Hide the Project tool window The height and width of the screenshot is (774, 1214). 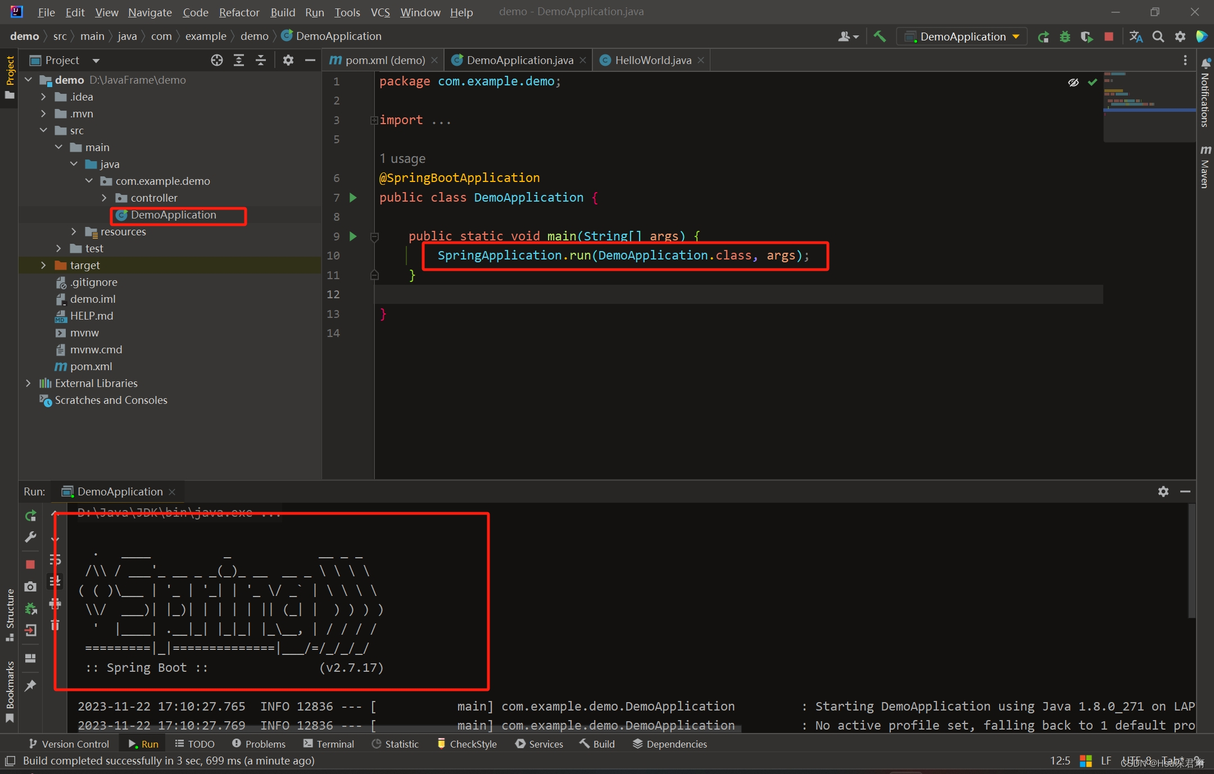pyautogui.click(x=310, y=60)
